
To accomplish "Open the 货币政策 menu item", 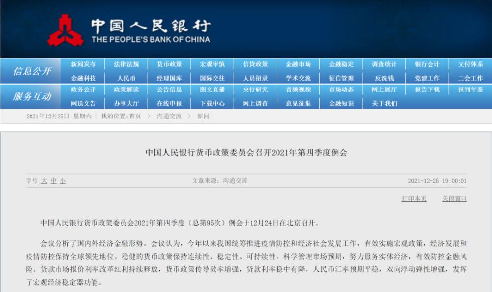I will [169, 64].
